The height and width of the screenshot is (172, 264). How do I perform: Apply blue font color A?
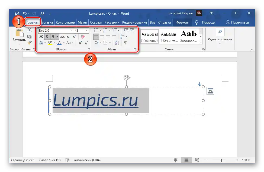(x=59, y=43)
